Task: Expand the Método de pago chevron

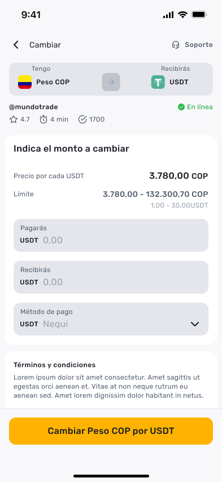Action: coord(195,324)
